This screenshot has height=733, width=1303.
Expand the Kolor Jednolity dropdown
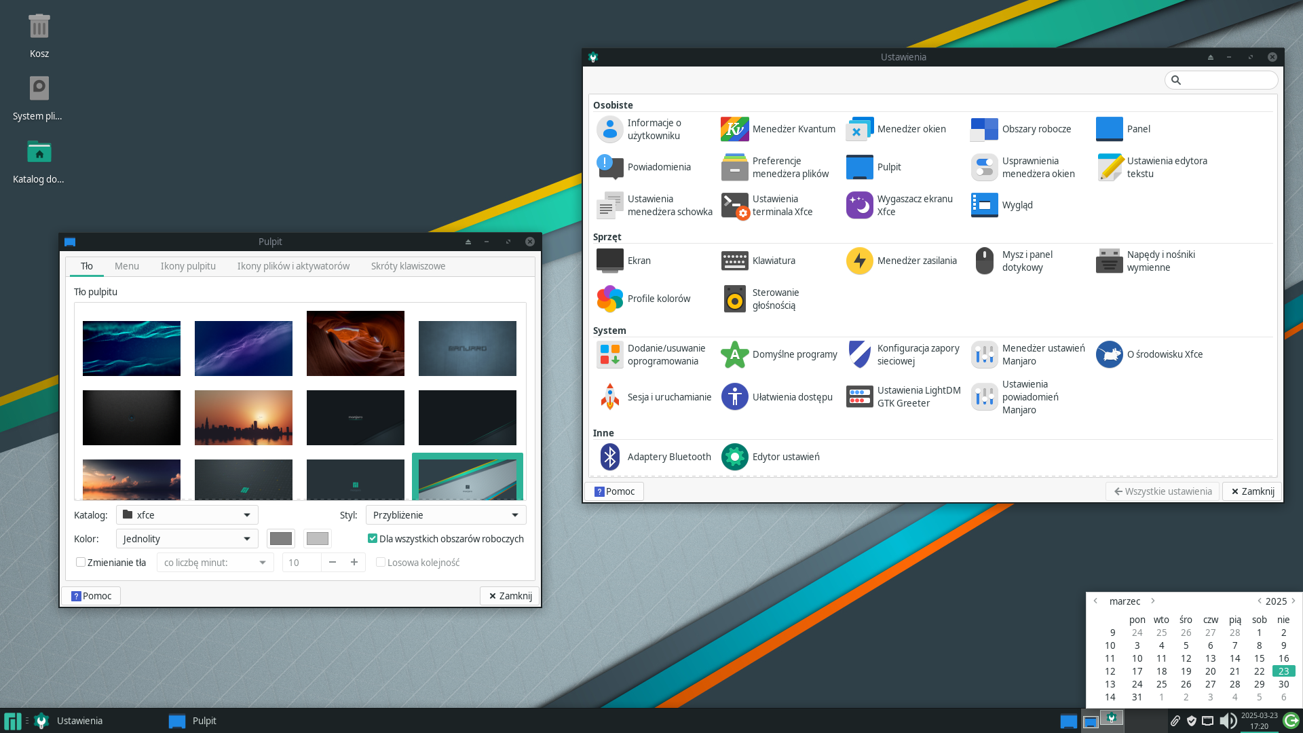pos(187,539)
